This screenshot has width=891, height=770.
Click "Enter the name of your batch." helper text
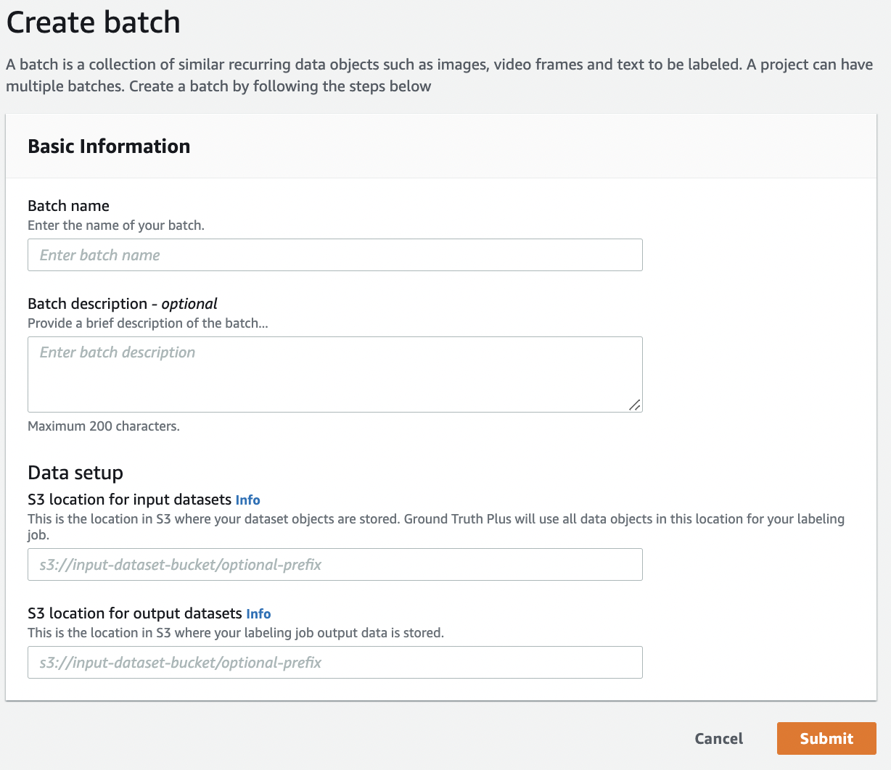coord(116,225)
